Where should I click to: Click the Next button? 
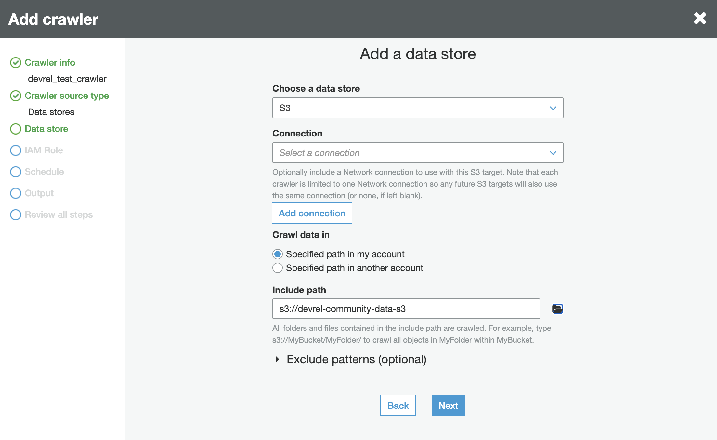[448, 405]
